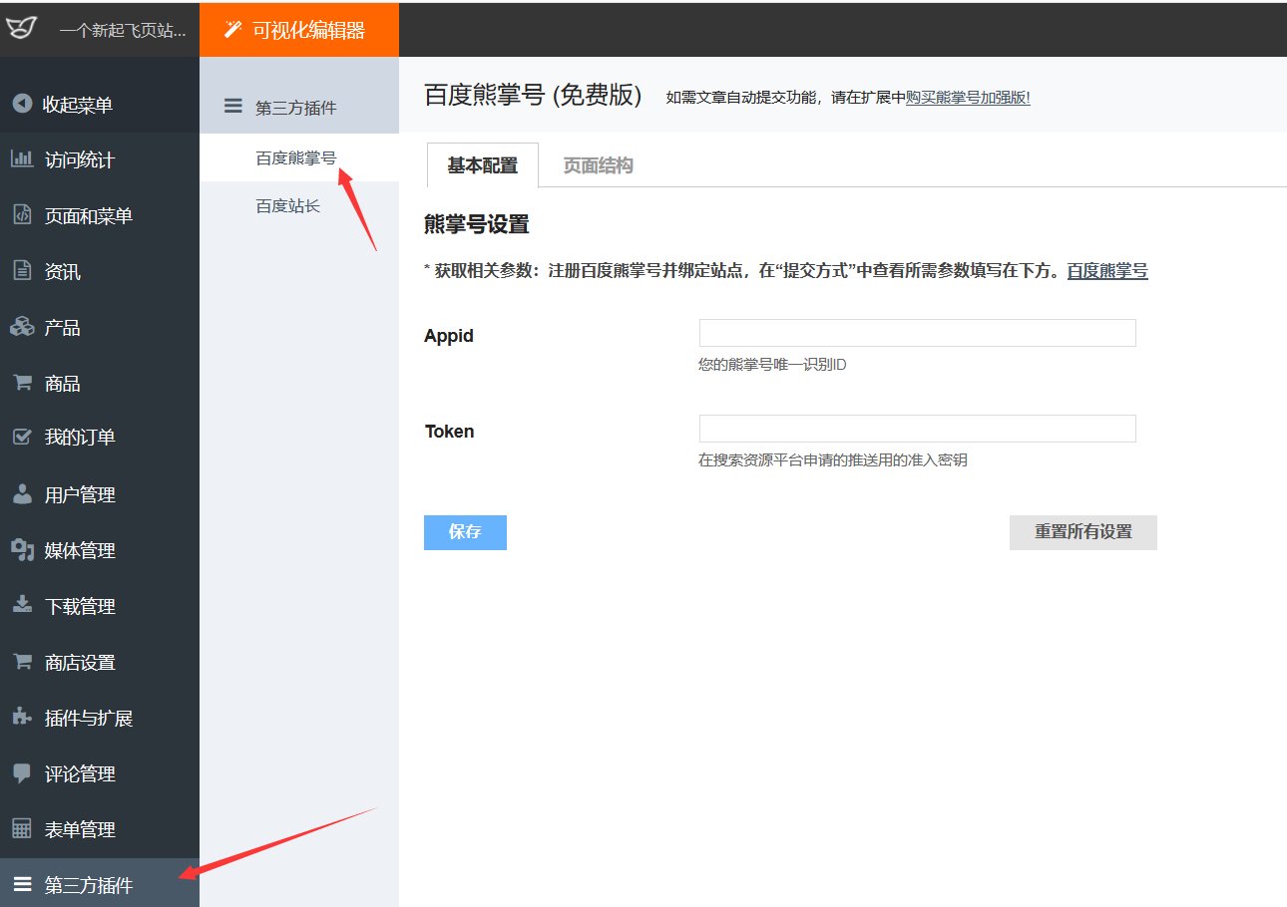Click the bar chart icon beside 访问统计
This screenshot has width=1287, height=907.
click(21, 159)
